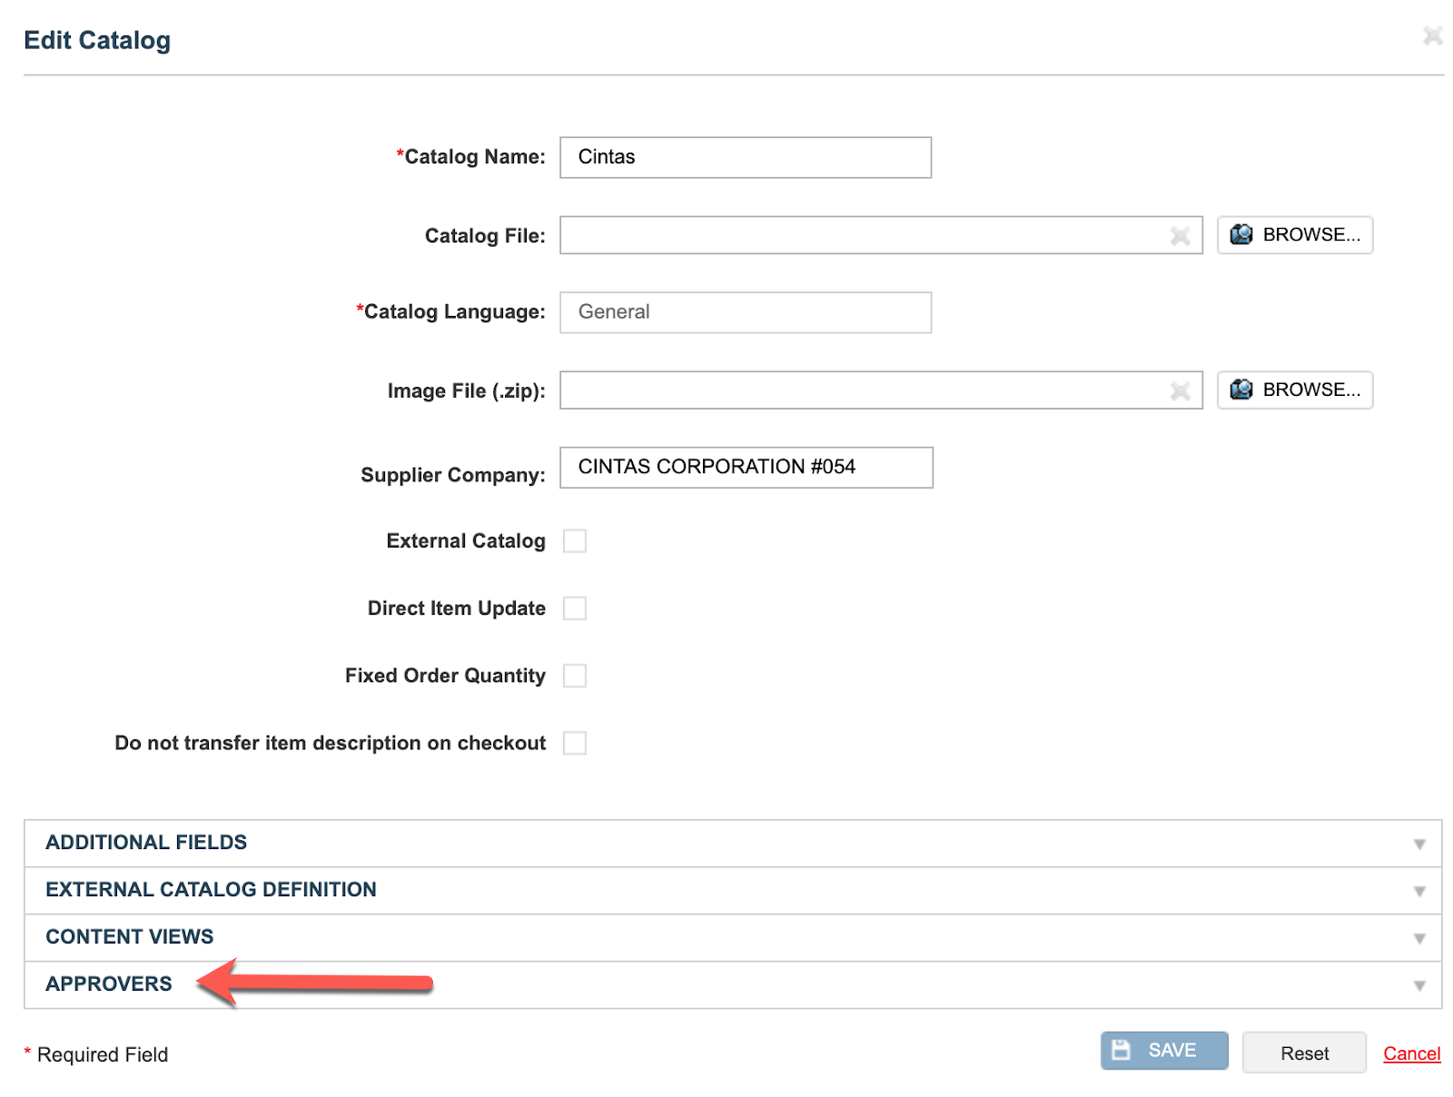Click BROWSE for the Image File

[x=1295, y=390]
